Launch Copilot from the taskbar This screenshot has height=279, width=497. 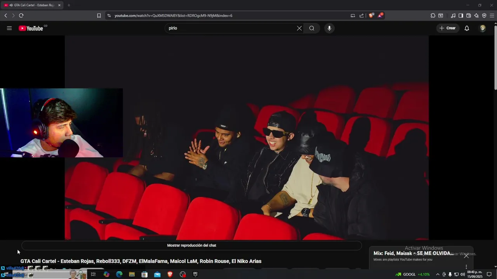pyautogui.click(x=106, y=274)
